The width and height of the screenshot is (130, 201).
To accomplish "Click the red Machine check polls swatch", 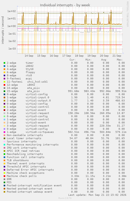I will tap(4, 176).
